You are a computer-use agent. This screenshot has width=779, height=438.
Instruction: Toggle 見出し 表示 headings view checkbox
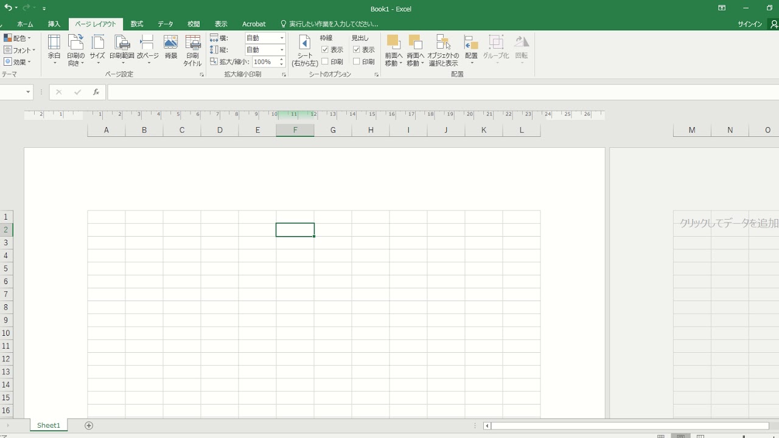click(357, 49)
